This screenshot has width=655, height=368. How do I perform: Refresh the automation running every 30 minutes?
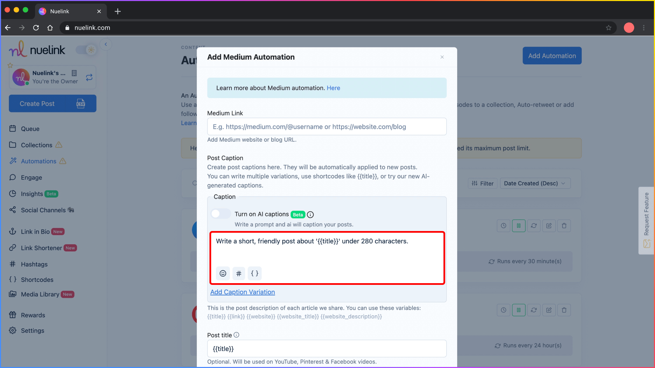534,226
